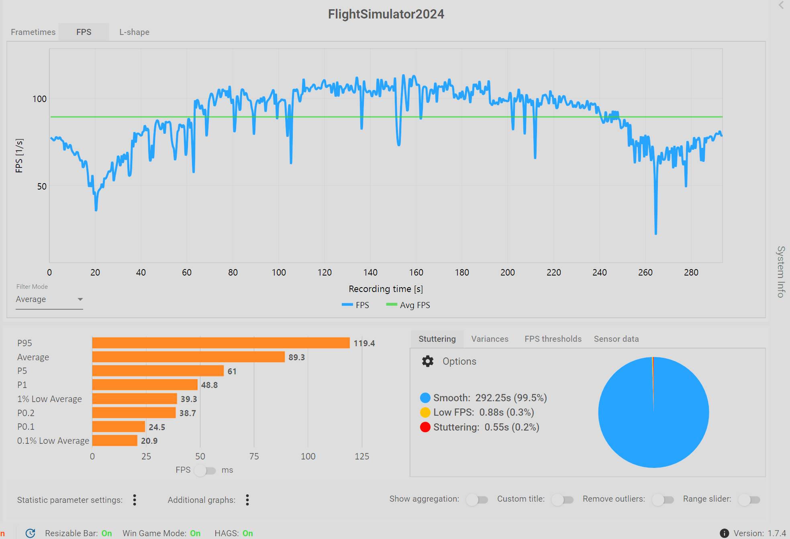Click the 0.1% Low Average bar
This screenshot has width=790, height=539.
[115, 441]
